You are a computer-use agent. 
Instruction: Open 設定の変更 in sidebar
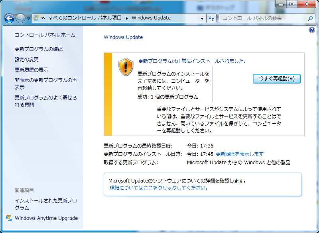tap(27, 59)
